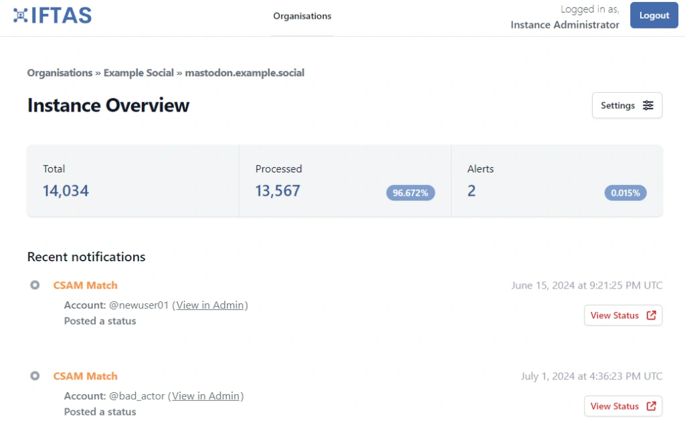
Task: Click the Organisations breadcrumb link
Action: tap(60, 73)
